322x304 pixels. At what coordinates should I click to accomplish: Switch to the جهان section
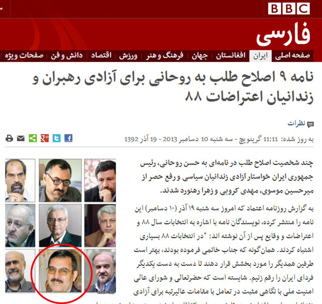200,56
